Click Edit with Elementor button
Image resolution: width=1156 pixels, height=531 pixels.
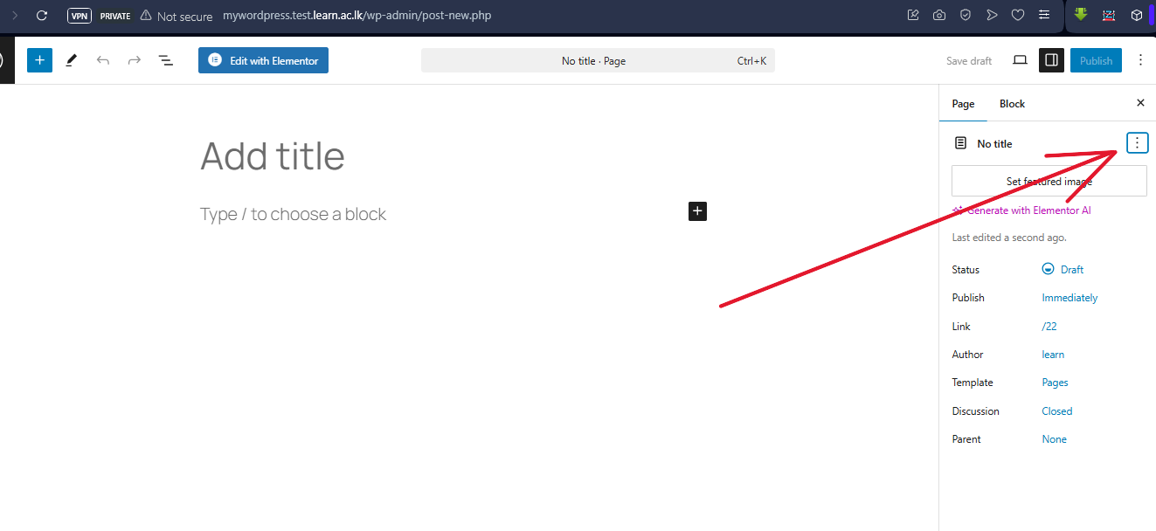[x=263, y=60]
